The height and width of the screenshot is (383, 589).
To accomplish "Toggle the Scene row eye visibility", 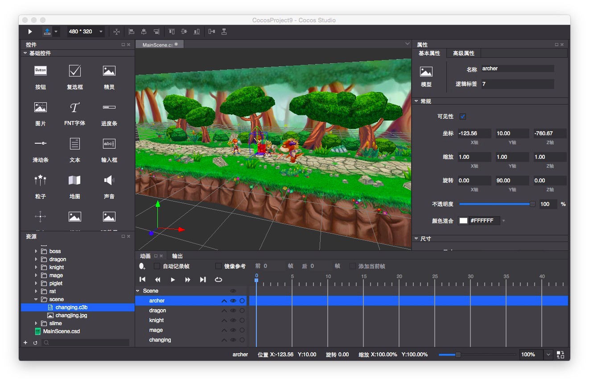I will click(233, 291).
